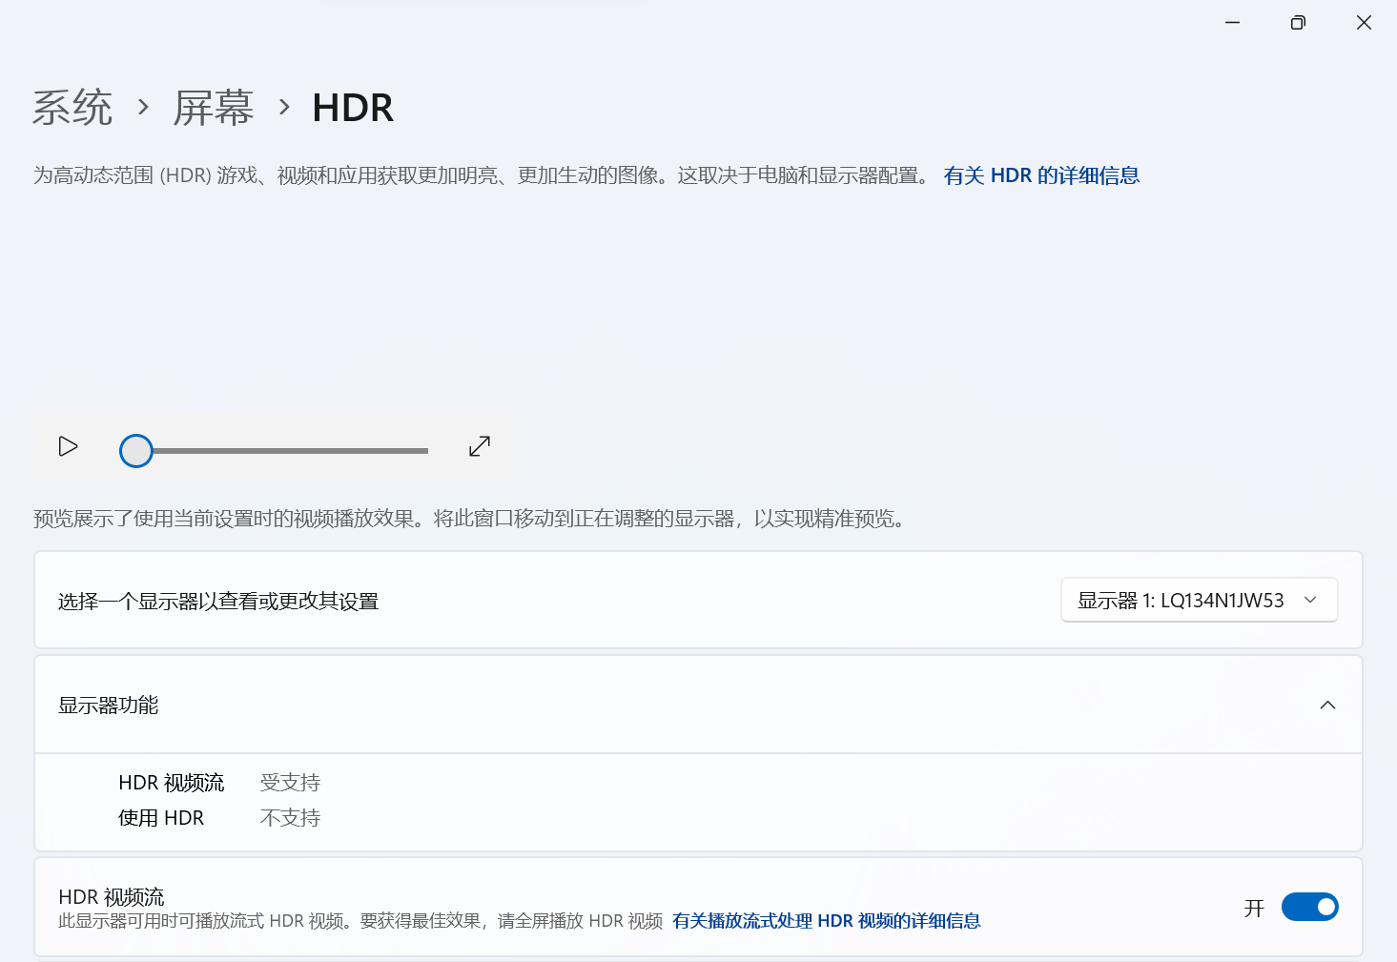Close the HDR settings window
Viewport: 1397px width, 962px height.
[1364, 23]
